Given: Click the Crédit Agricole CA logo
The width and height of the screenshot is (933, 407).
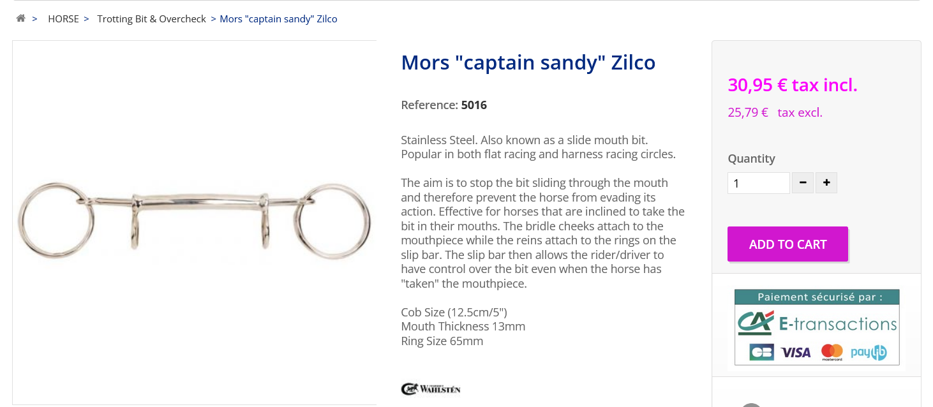Looking at the screenshot, I should 756,323.
